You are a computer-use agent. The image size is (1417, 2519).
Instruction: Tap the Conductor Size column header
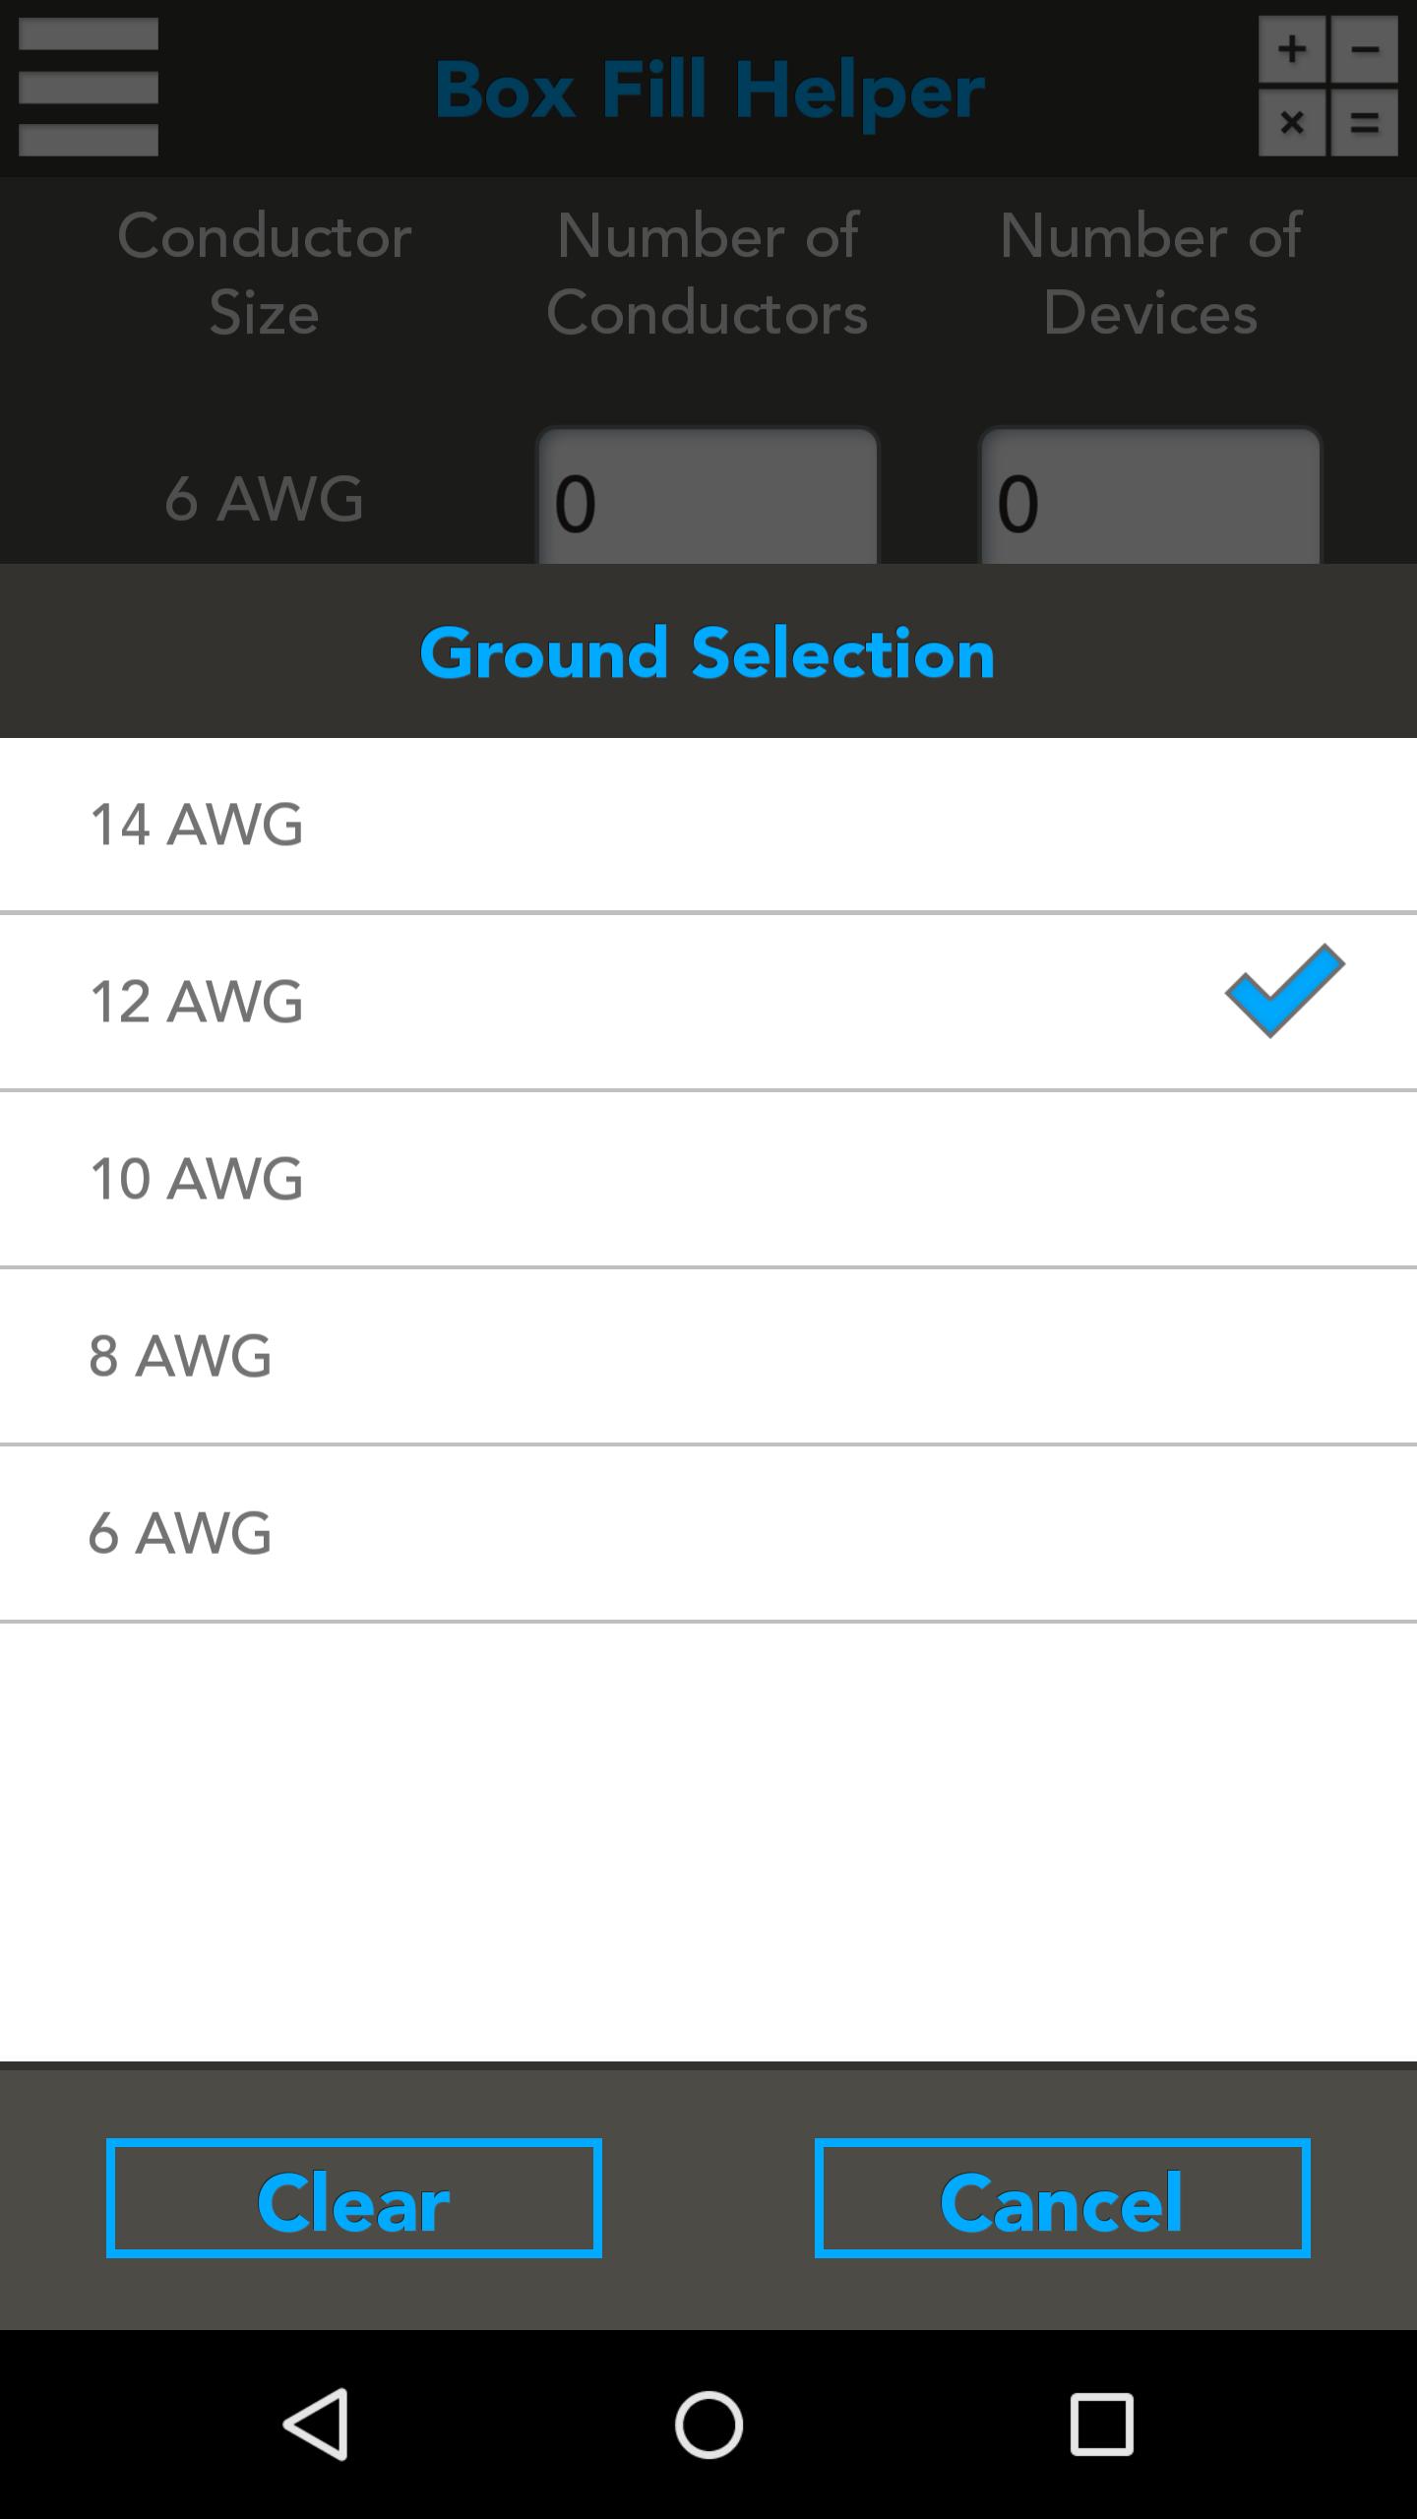click(x=264, y=275)
